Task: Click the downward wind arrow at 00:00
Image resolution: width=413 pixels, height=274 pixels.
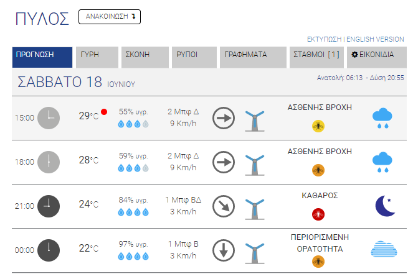Action: pyautogui.click(x=224, y=250)
